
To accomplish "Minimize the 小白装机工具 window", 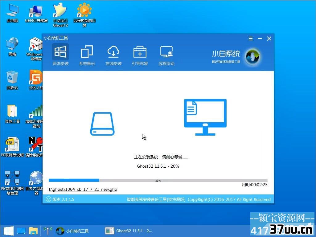I will 260,39.
